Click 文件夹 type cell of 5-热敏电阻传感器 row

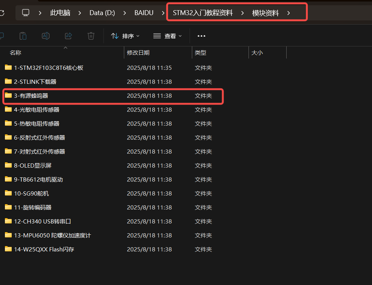203,124
